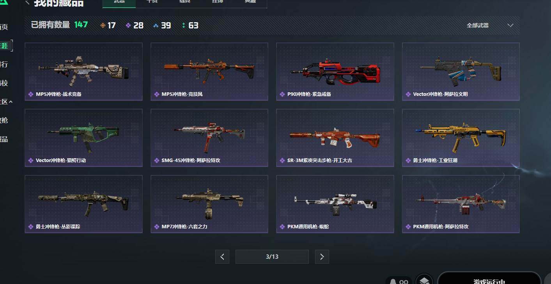Click the purple rarity icon showing 28
Screen dimensions: 551x284
tap(128, 25)
